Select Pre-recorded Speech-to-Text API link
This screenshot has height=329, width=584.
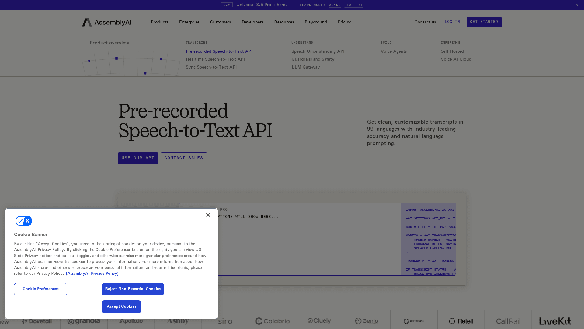[219, 51]
